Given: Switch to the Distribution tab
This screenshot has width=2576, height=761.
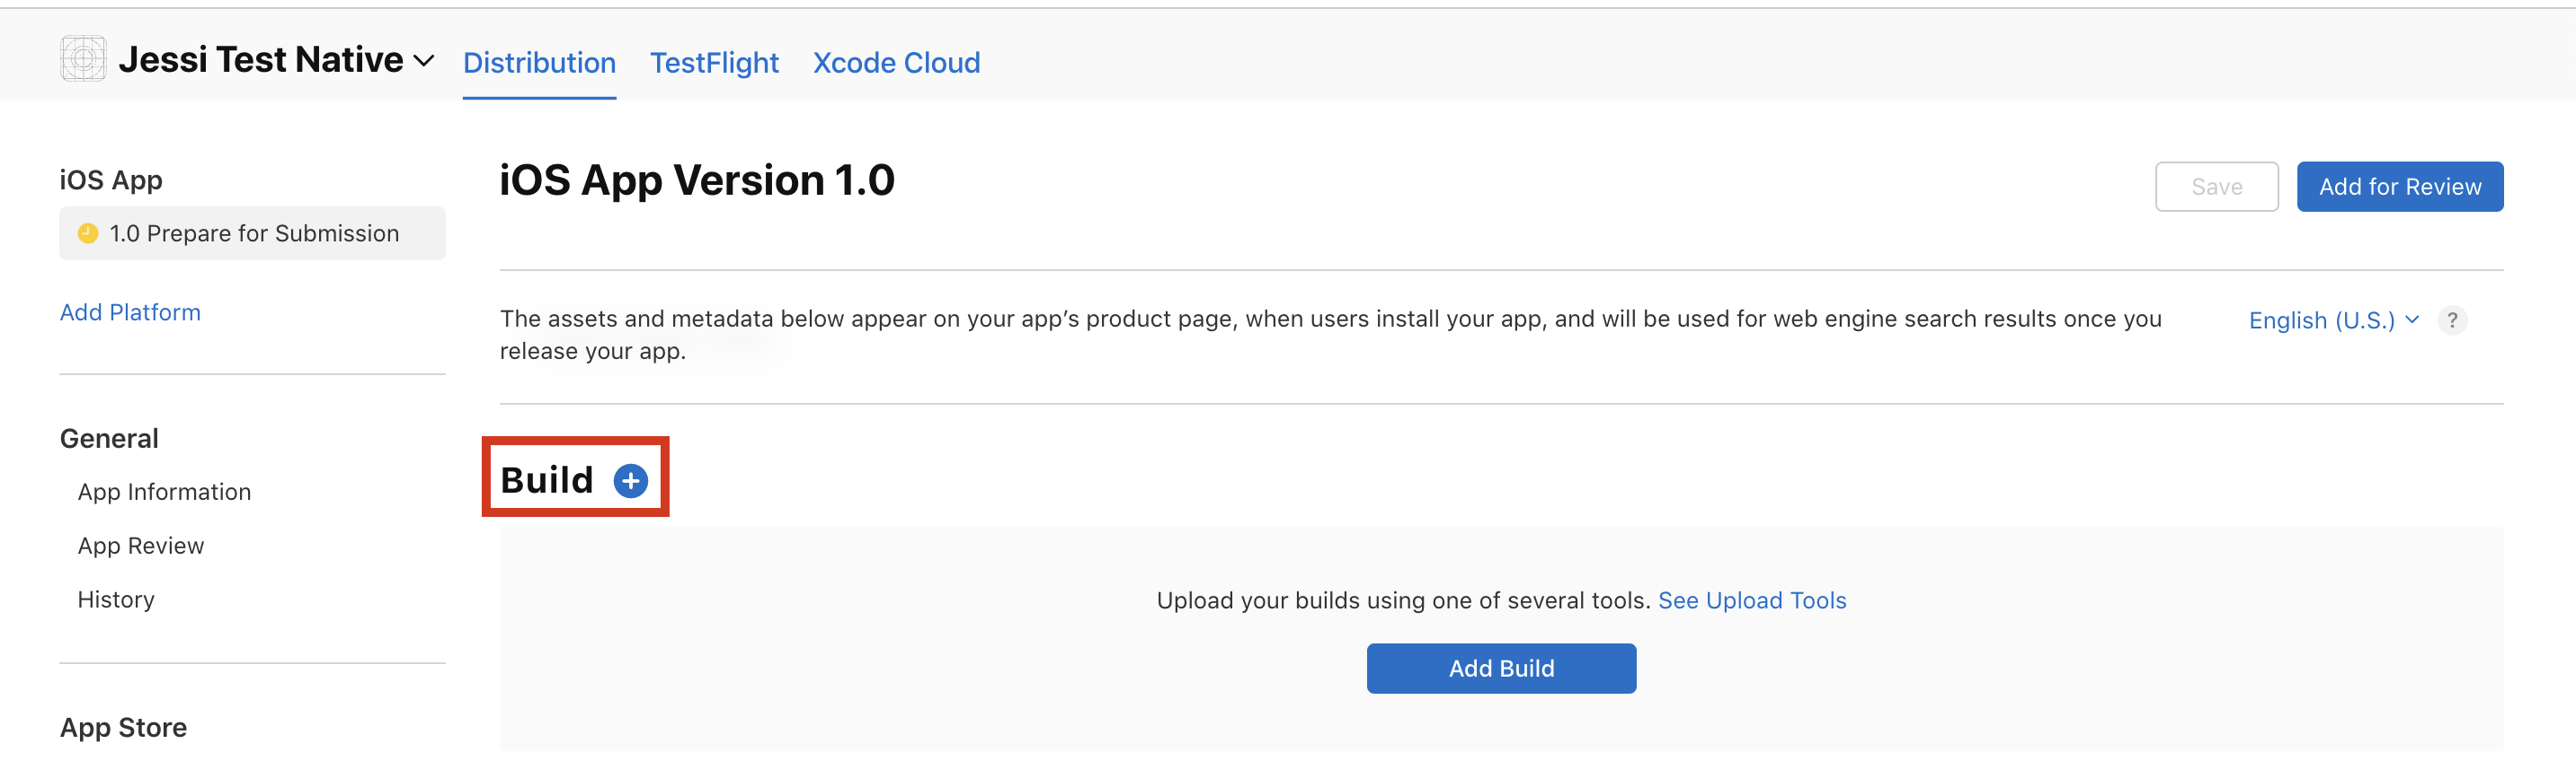Looking at the screenshot, I should [x=539, y=63].
